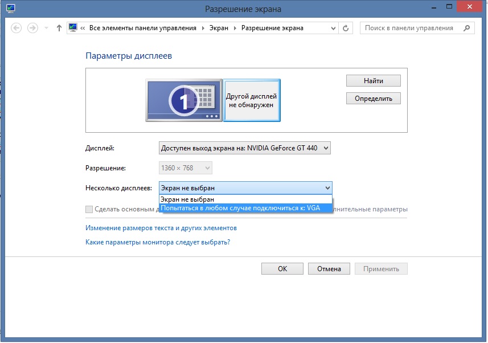The image size is (488, 343).
Task: Open the 'Экран' breadcrumb
Action: [x=219, y=28]
